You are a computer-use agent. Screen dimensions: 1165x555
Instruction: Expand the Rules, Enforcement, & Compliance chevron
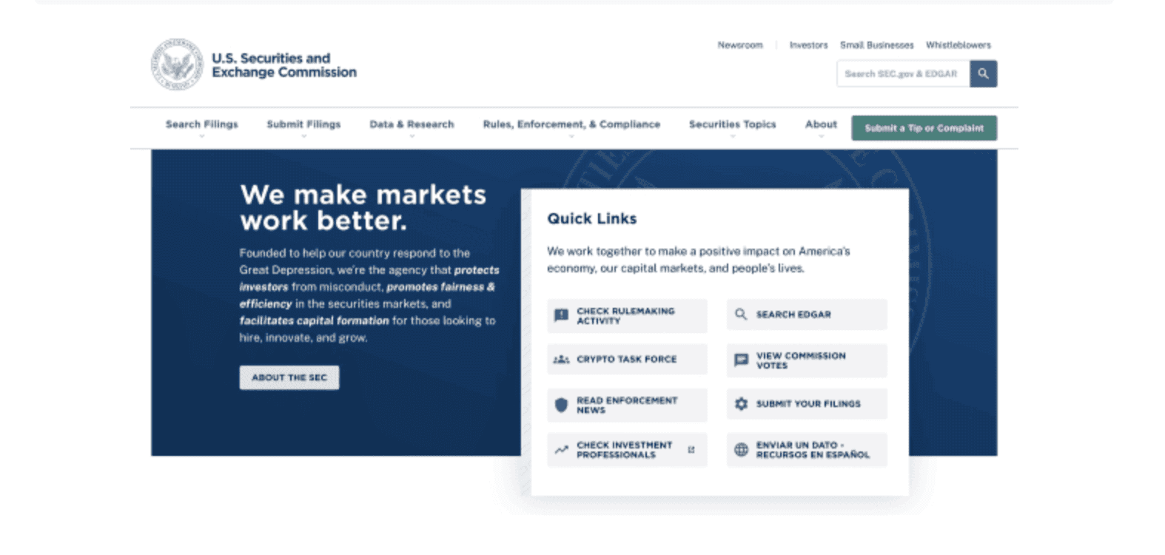click(x=571, y=136)
